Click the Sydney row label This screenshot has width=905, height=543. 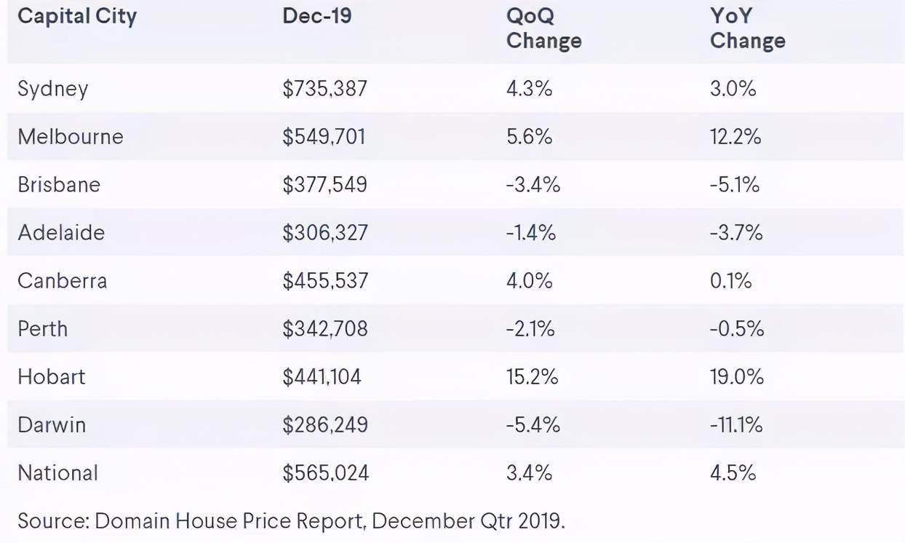point(53,89)
